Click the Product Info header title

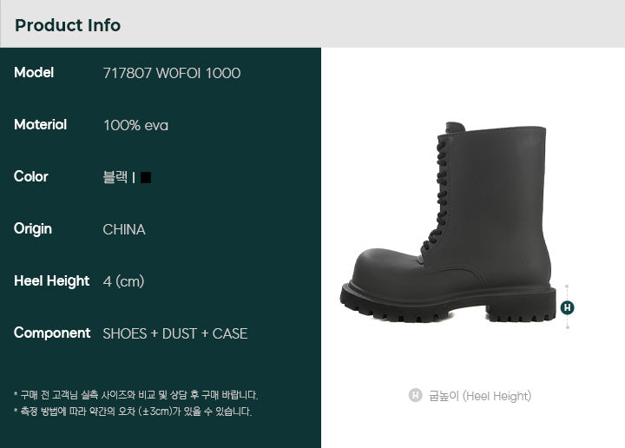point(68,25)
